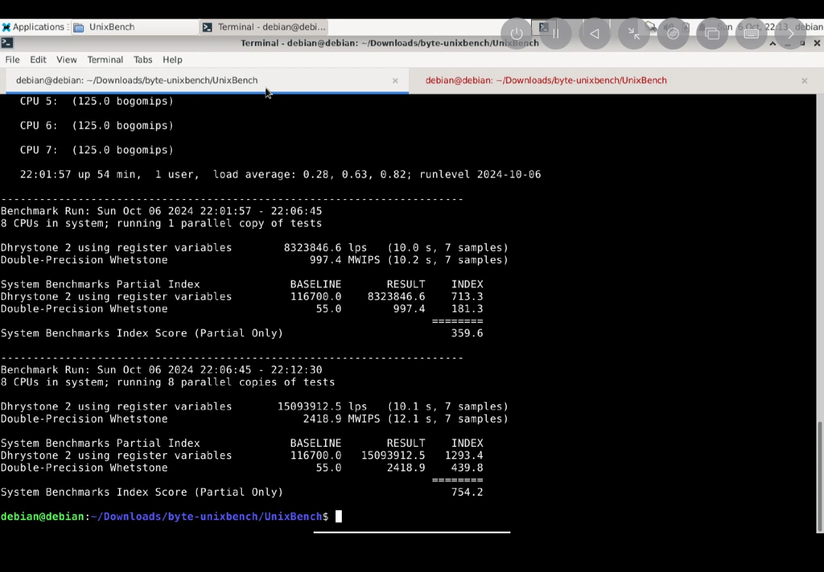Open the View menu

[x=66, y=59]
